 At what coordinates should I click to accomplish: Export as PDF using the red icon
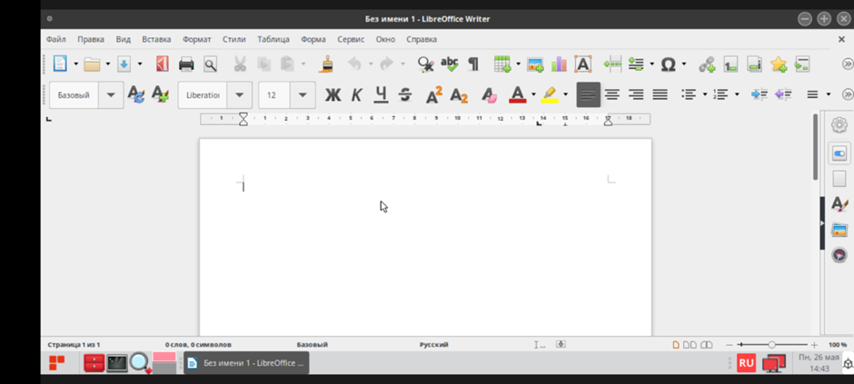[x=163, y=64]
